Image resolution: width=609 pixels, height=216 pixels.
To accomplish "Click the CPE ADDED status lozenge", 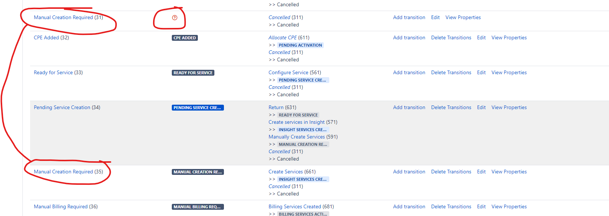I will click(185, 38).
